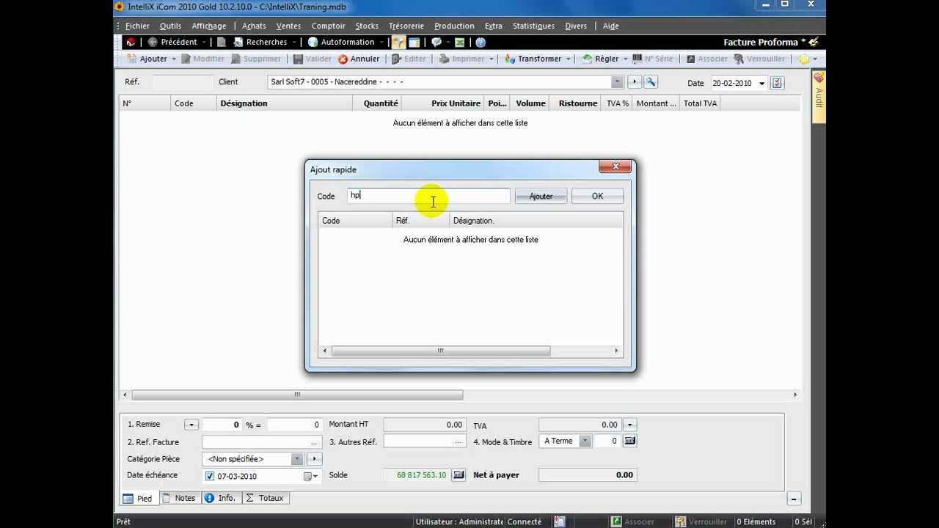Open the Fichier menu
Viewport: 939px width, 528px height.
click(137, 26)
